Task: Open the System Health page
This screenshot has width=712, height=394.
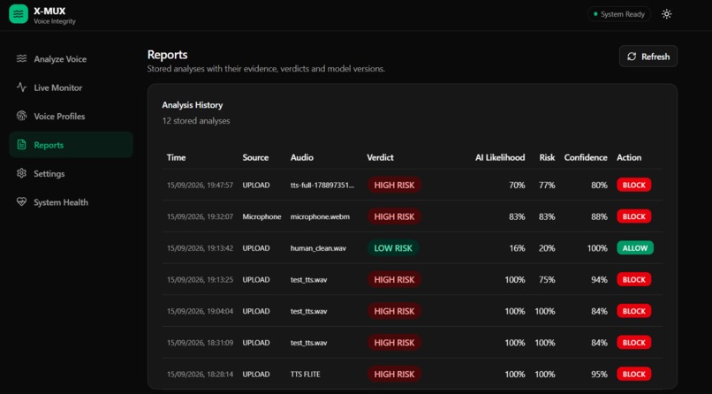Action: click(x=71, y=202)
